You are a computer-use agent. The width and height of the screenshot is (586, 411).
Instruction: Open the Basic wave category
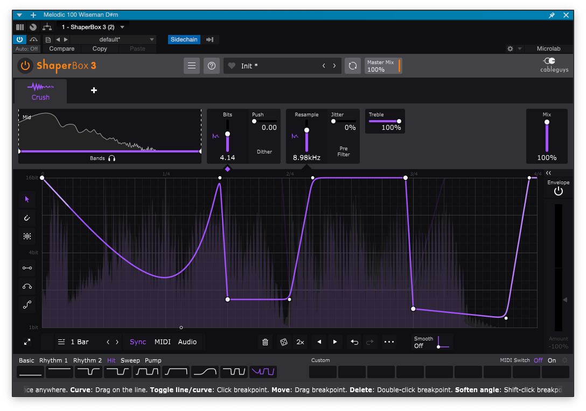(26, 360)
